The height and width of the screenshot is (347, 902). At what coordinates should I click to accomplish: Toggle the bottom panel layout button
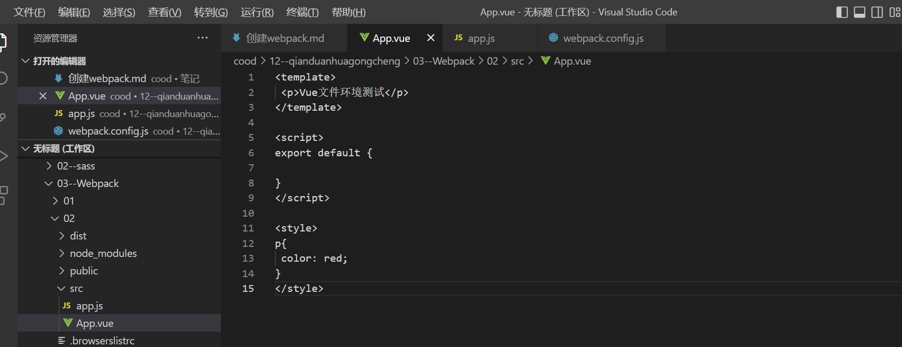pyautogui.click(x=860, y=12)
